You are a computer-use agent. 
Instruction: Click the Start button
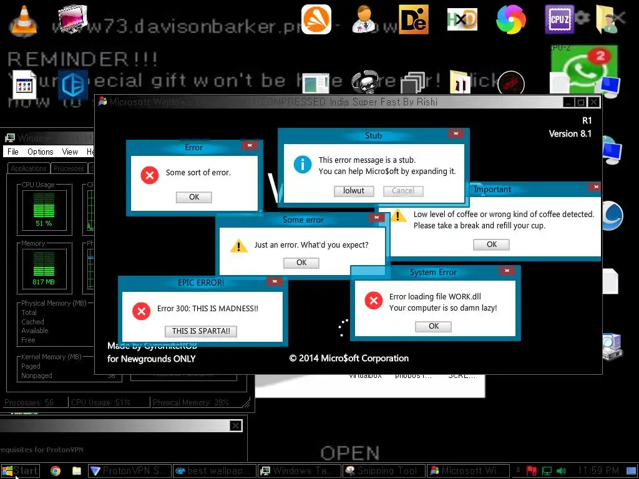click(21, 471)
